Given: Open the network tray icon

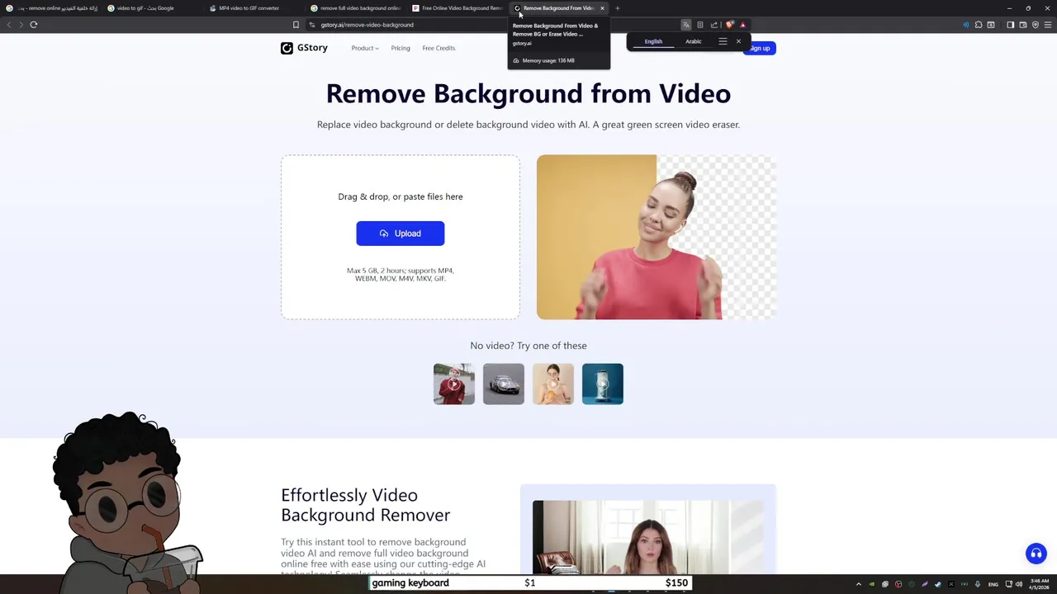Looking at the screenshot, I should [x=1008, y=584].
